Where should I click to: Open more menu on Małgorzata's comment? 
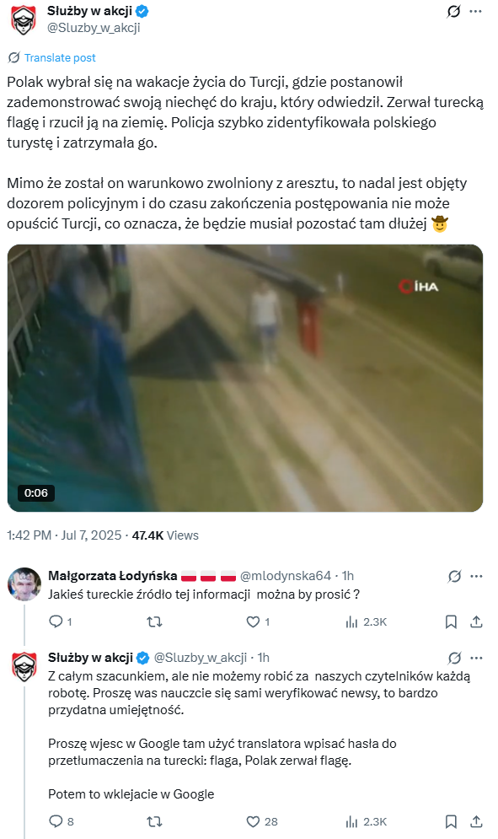(476, 576)
